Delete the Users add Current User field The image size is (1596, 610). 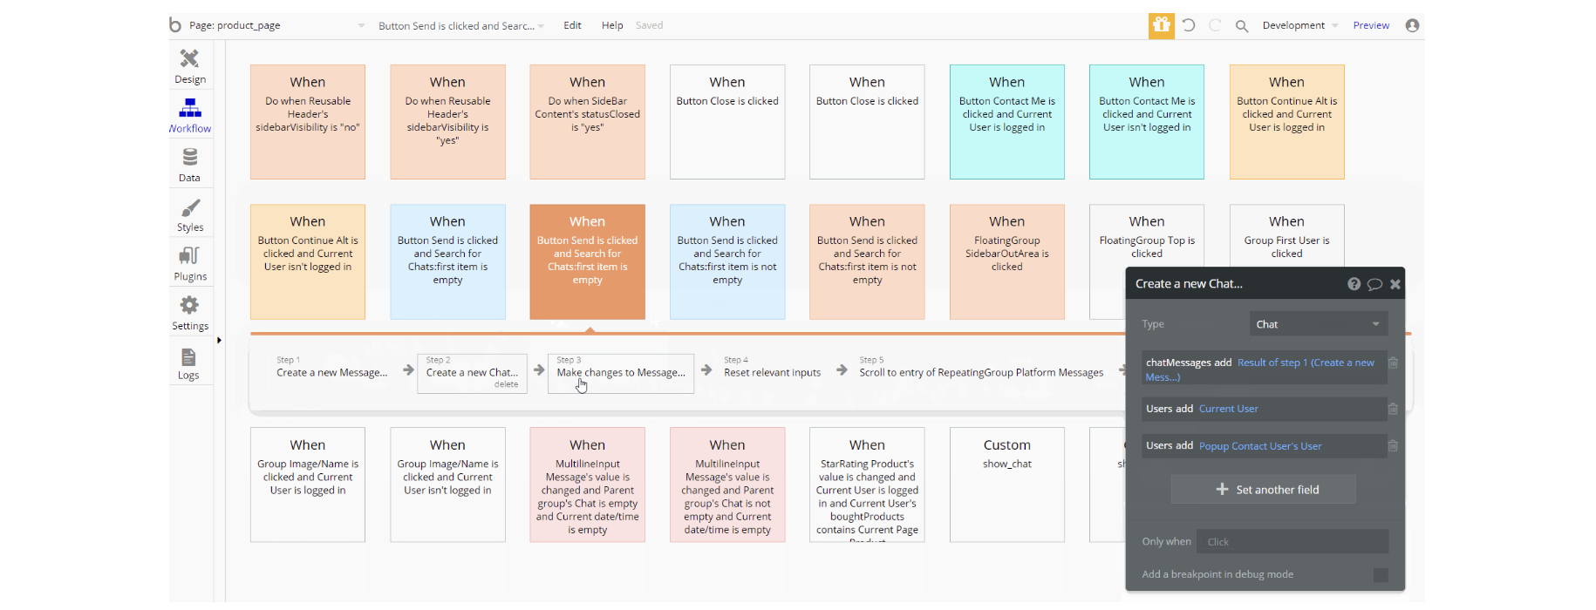(x=1393, y=409)
